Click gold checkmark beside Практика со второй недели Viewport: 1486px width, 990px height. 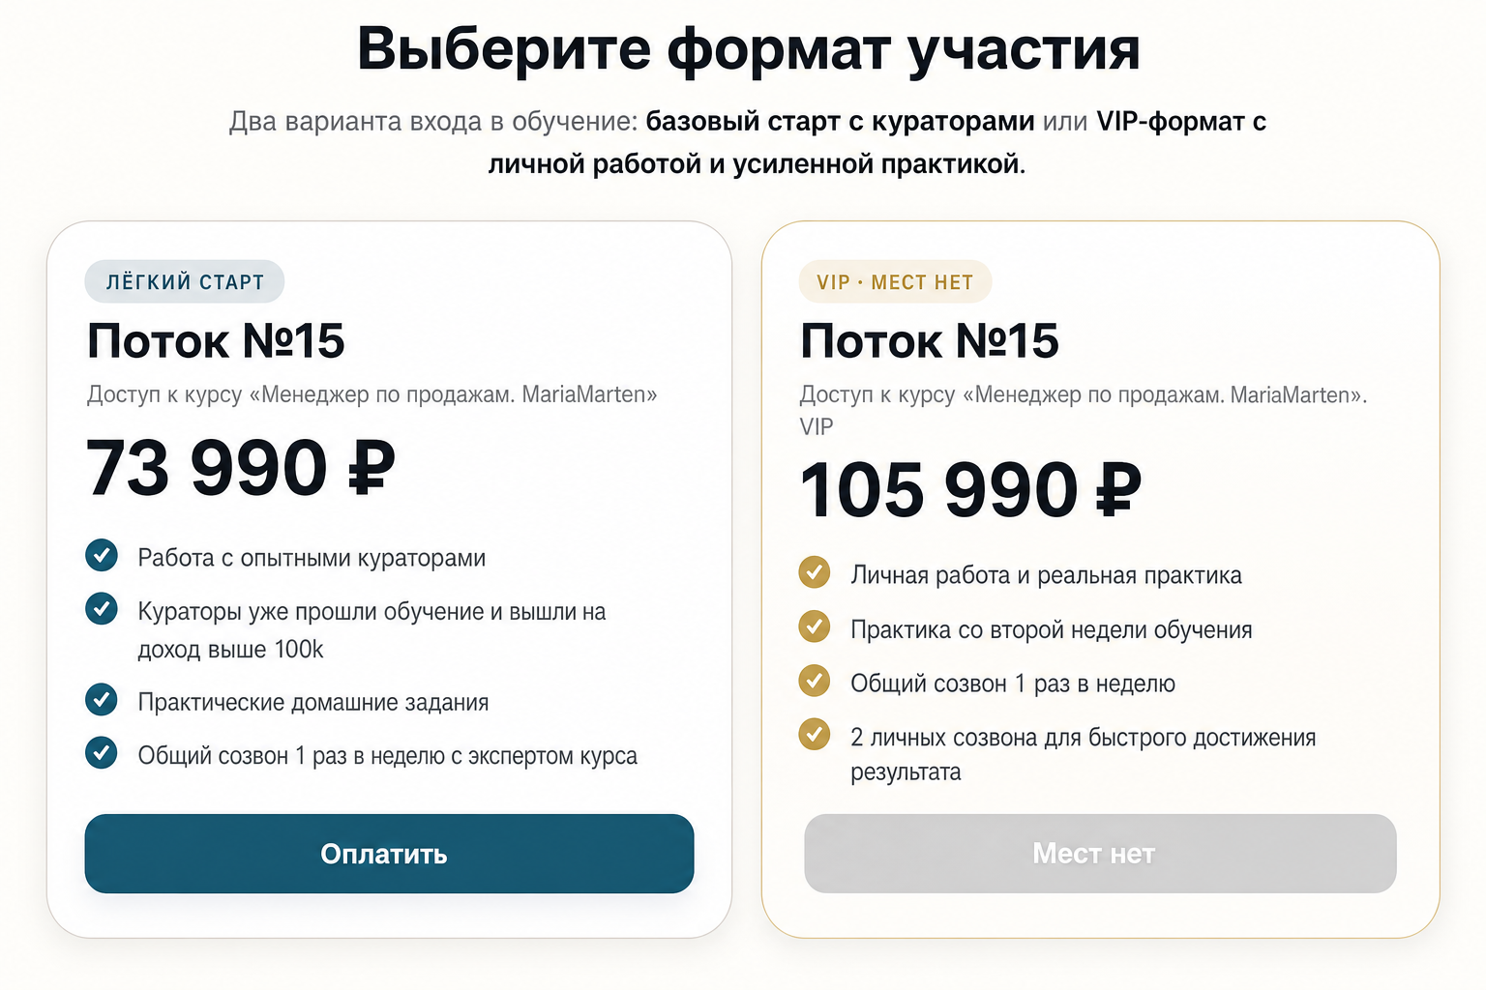[815, 626]
